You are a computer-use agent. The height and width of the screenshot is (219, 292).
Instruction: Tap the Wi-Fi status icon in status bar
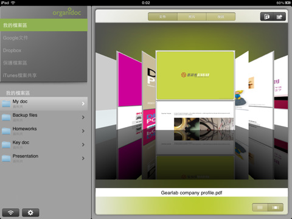(x=13, y=2)
